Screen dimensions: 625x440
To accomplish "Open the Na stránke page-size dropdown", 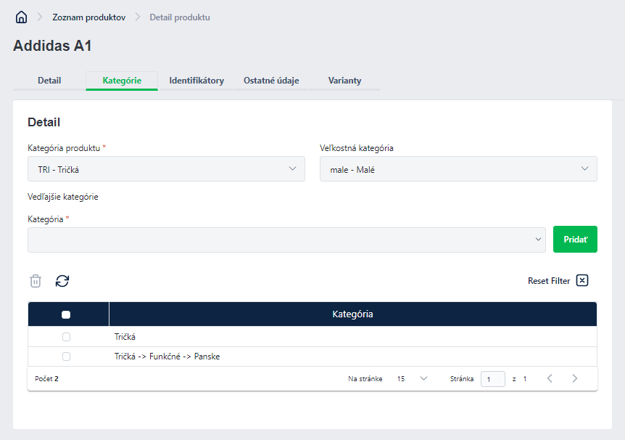I will coord(412,378).
